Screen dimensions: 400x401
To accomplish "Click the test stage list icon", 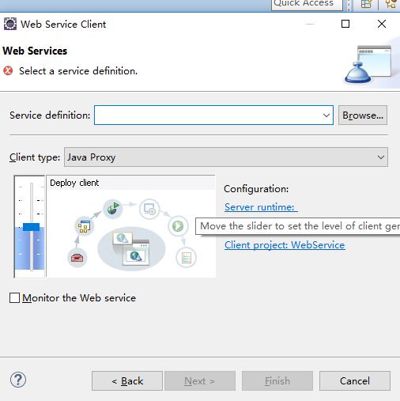I will [187, 258].
